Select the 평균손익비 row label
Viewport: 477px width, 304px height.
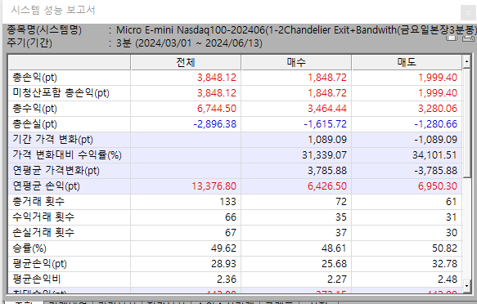click(x=37, y=279)
